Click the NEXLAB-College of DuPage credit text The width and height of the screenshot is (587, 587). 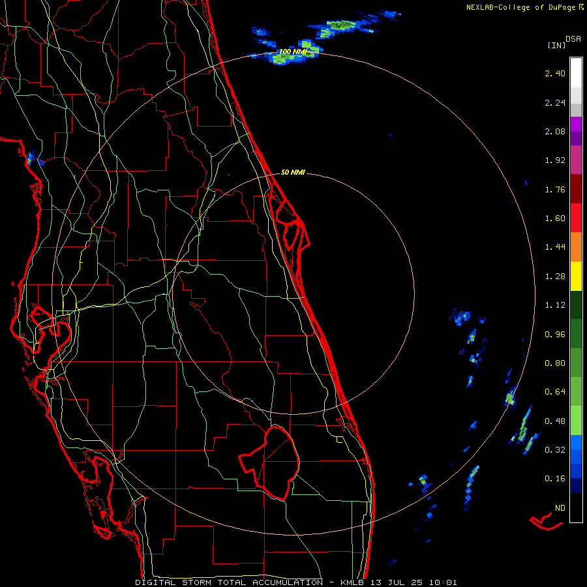(520, 7)
